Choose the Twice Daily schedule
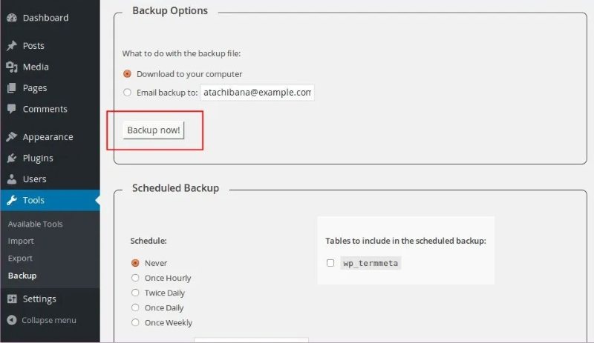594x343 pixels. pyautogui.click(x=135, y=293)
